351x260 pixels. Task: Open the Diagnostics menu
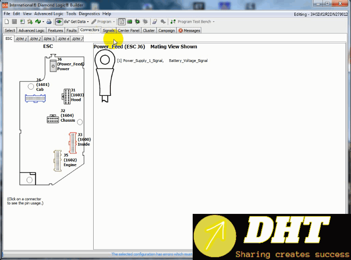click(x=89, y=14)
